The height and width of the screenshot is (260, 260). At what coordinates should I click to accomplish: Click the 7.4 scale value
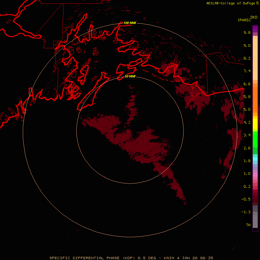(247, 71)
